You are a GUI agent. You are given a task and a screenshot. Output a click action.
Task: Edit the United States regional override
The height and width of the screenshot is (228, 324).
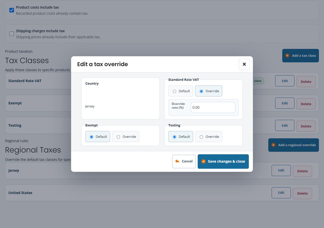click(281, 193)
